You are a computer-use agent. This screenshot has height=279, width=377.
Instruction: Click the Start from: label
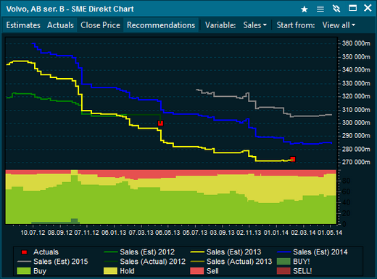296,25
